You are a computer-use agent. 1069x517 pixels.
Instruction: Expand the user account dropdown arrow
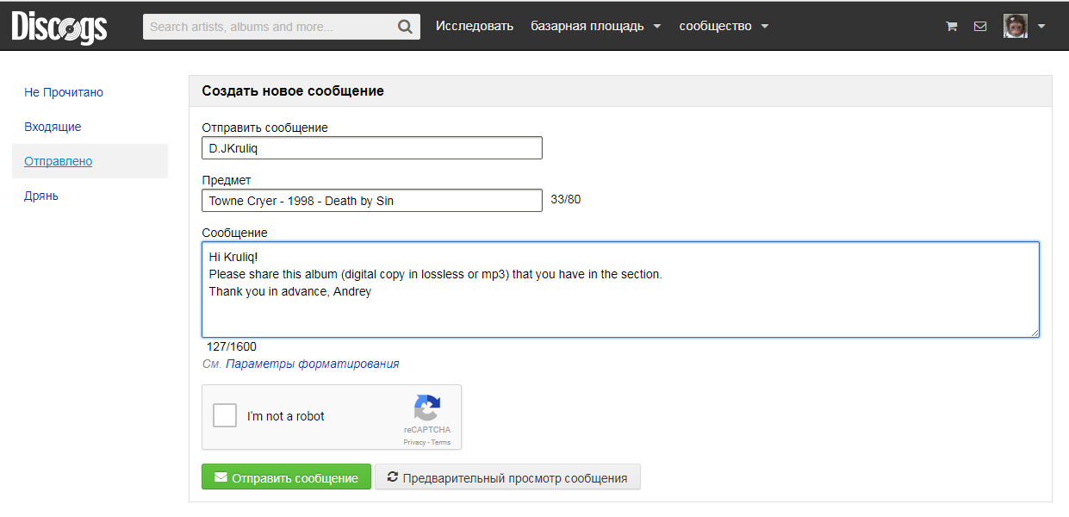(x=1041, y=27)
